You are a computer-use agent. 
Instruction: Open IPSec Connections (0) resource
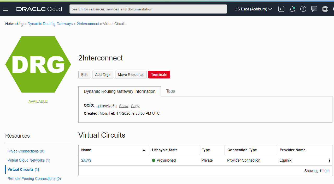coord(26,151)
